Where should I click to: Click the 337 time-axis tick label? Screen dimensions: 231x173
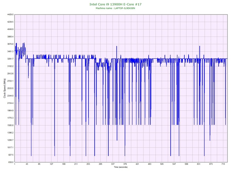coord(113,164)
